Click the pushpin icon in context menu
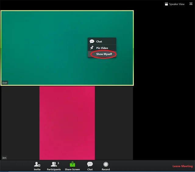The width and height of the screenshot is (195, 172). (92, 48)
